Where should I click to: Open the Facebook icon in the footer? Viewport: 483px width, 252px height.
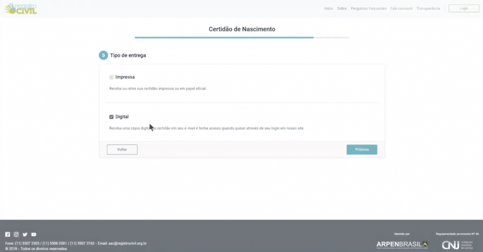(x=8, y=235)
